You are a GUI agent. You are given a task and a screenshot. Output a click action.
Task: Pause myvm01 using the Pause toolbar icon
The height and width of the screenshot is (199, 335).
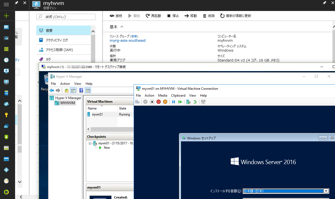(x=174, y=102)
